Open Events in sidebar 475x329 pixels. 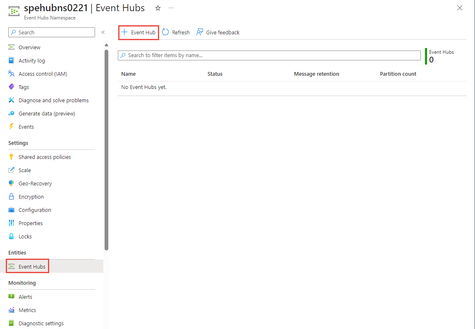[26, 127]
